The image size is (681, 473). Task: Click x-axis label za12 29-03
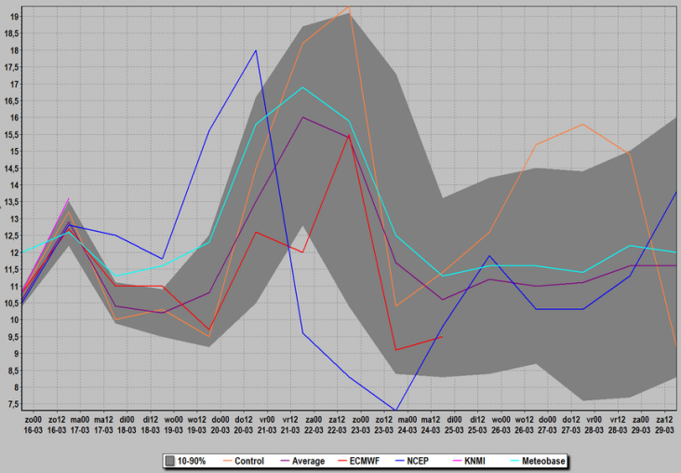click(664, 425)
